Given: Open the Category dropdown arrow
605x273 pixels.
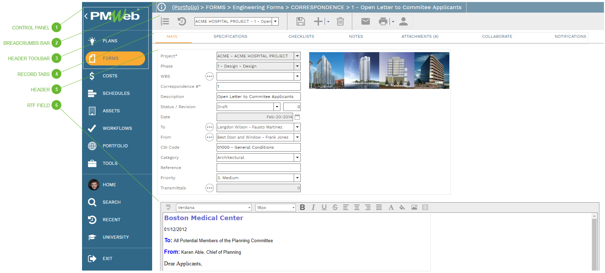Looking at the screenshot, I should coord(297,157).
